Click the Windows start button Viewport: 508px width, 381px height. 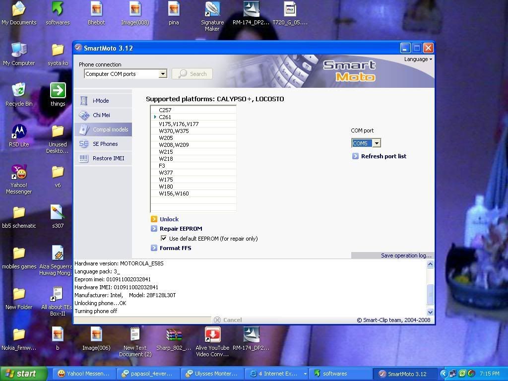pyautogui.click(x=23, y=374)
